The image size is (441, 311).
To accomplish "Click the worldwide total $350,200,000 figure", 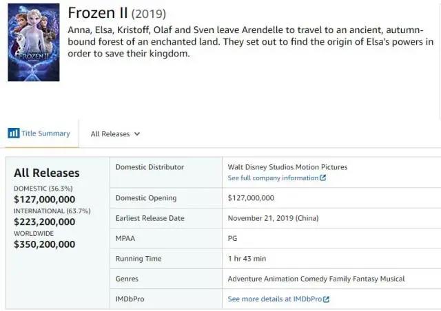I will pos(45,244).
